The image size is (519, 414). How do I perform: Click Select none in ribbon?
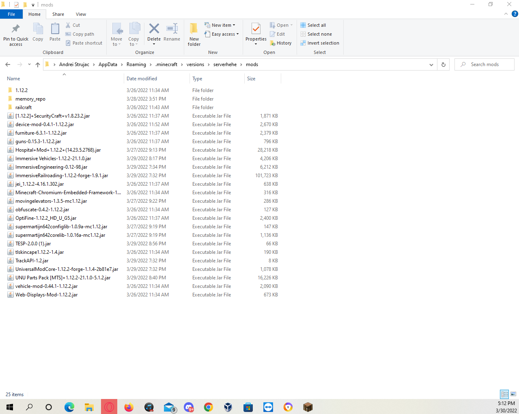pos(316,34)
